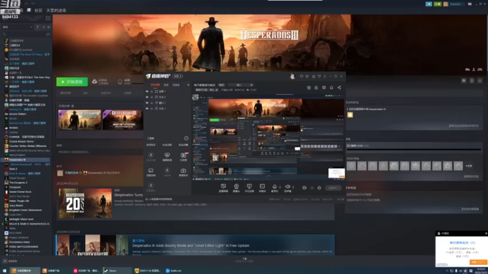The image size is (488, 274).
Task: Open Steam library filter options icon
Action: [48, 34]
